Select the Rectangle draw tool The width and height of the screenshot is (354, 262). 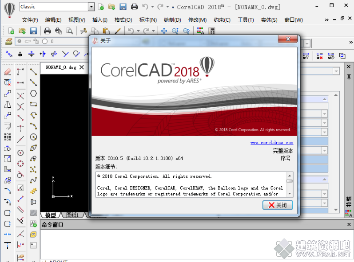(x=33, y=104)
